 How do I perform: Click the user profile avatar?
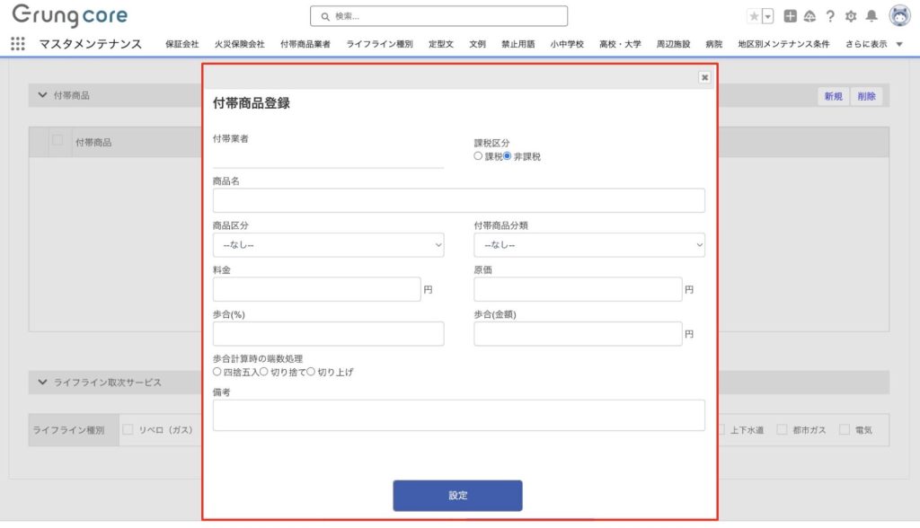point(899,16)
